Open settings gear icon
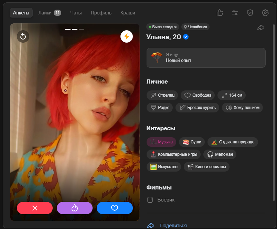The height and width of the screenshot is (229, 277). [x=265, y=13]
